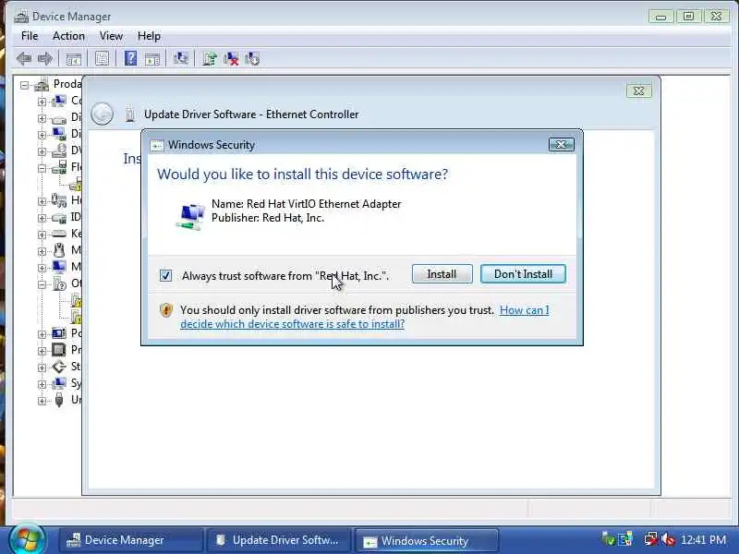Expand the USB controllers node

pyautogui.click(x=42, y=401)
